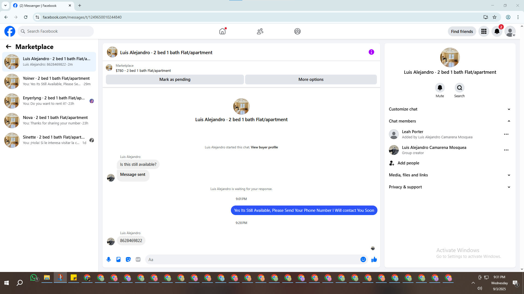Viewport: 524px width, 294px height.
Task: Open the Yoiner conversation
Action: pos(49,81)
